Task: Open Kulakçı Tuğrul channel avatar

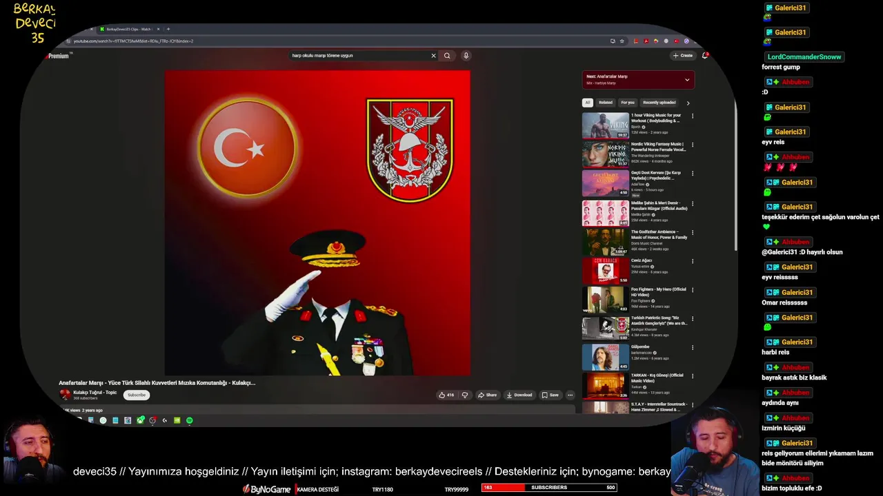Action: click(65, 394)
